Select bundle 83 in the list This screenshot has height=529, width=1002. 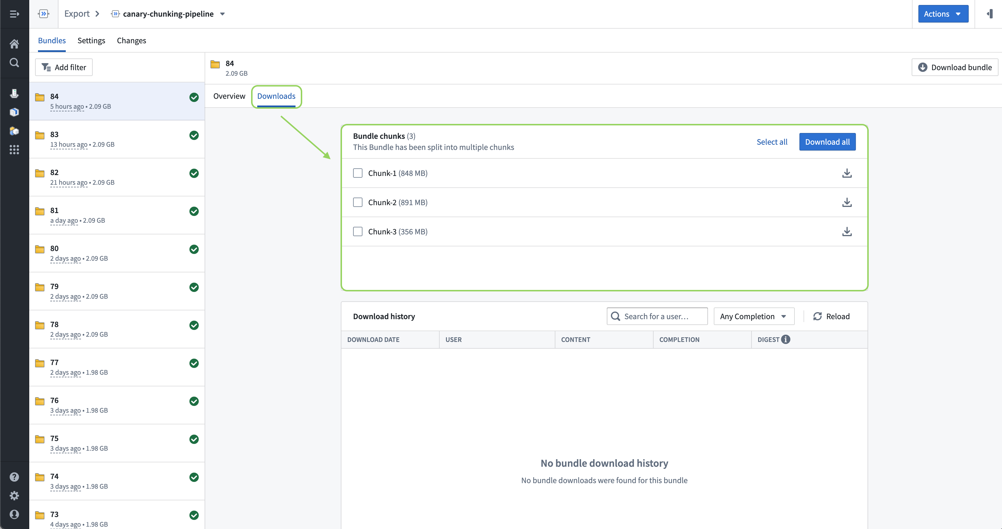coord(117,139)
